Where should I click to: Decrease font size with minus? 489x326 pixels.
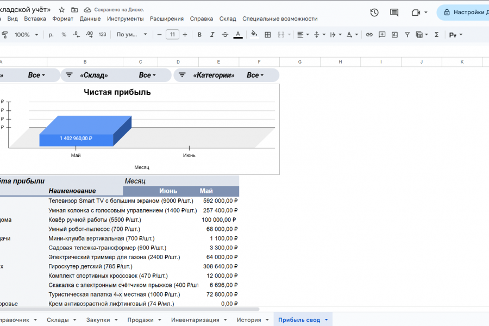(x=159, y=35)
